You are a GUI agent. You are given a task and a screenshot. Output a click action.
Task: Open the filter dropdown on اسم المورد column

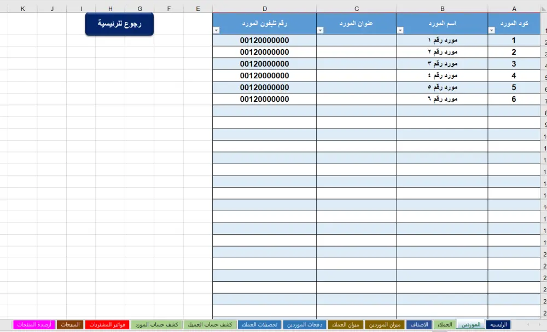coord(401,31)
